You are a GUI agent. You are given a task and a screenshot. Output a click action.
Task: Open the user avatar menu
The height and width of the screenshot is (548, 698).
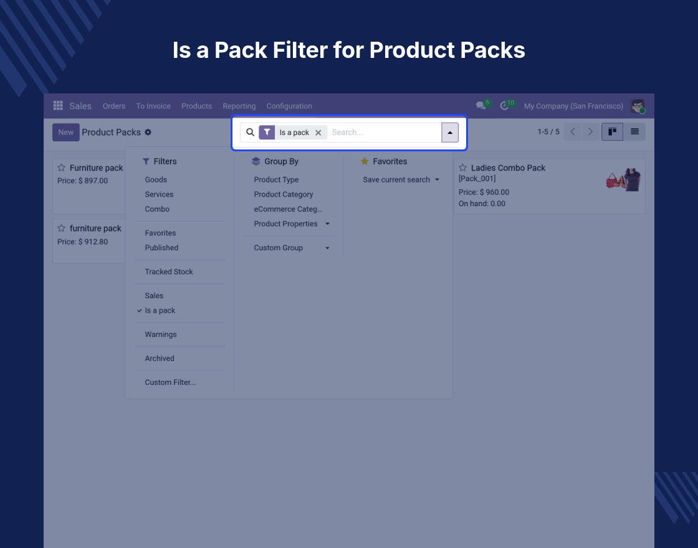638,106
